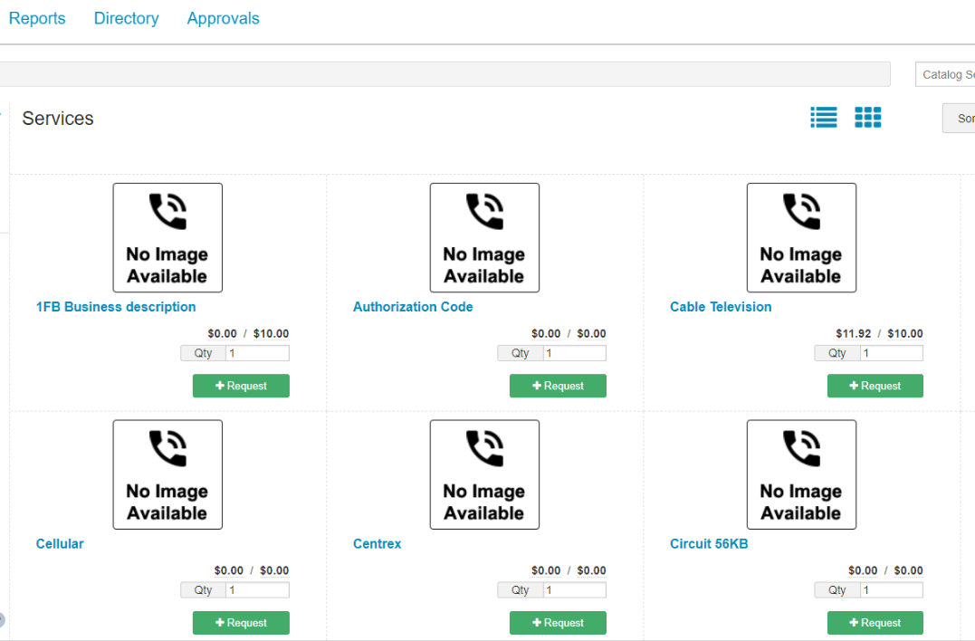This screenshot has height=641, width=975.
Task: Open the Directory menu
Action: point(126,18)
